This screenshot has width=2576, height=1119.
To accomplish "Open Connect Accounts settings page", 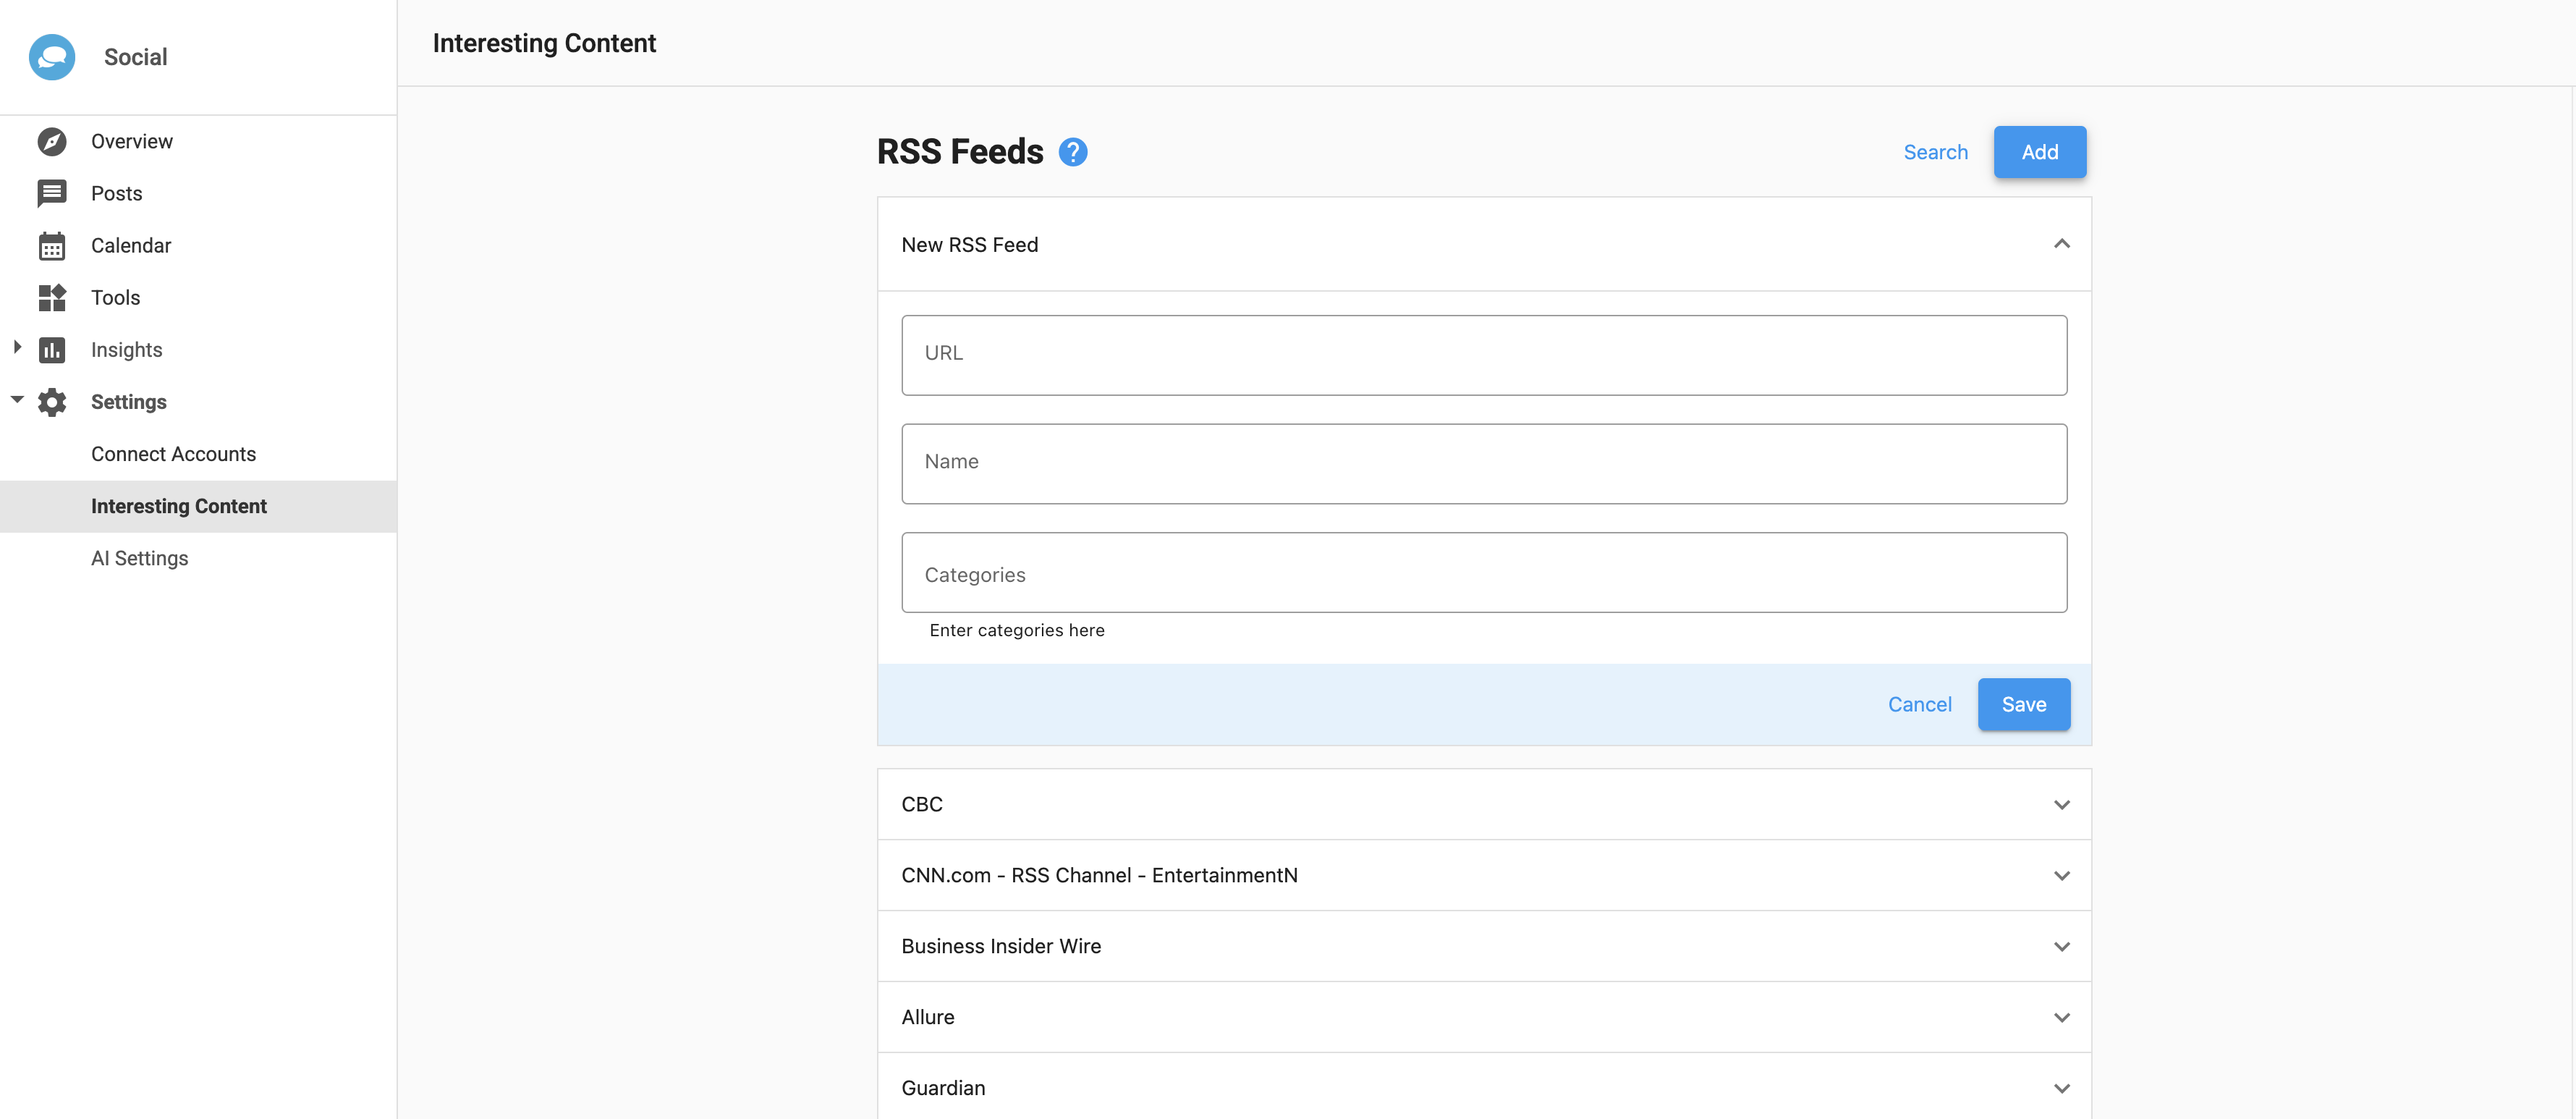I will click(173, 454).
